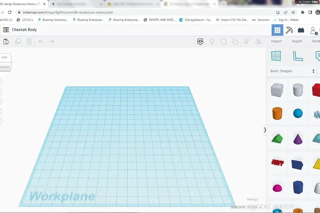Pick the purple Cone shape

click(x=298, y=139)
